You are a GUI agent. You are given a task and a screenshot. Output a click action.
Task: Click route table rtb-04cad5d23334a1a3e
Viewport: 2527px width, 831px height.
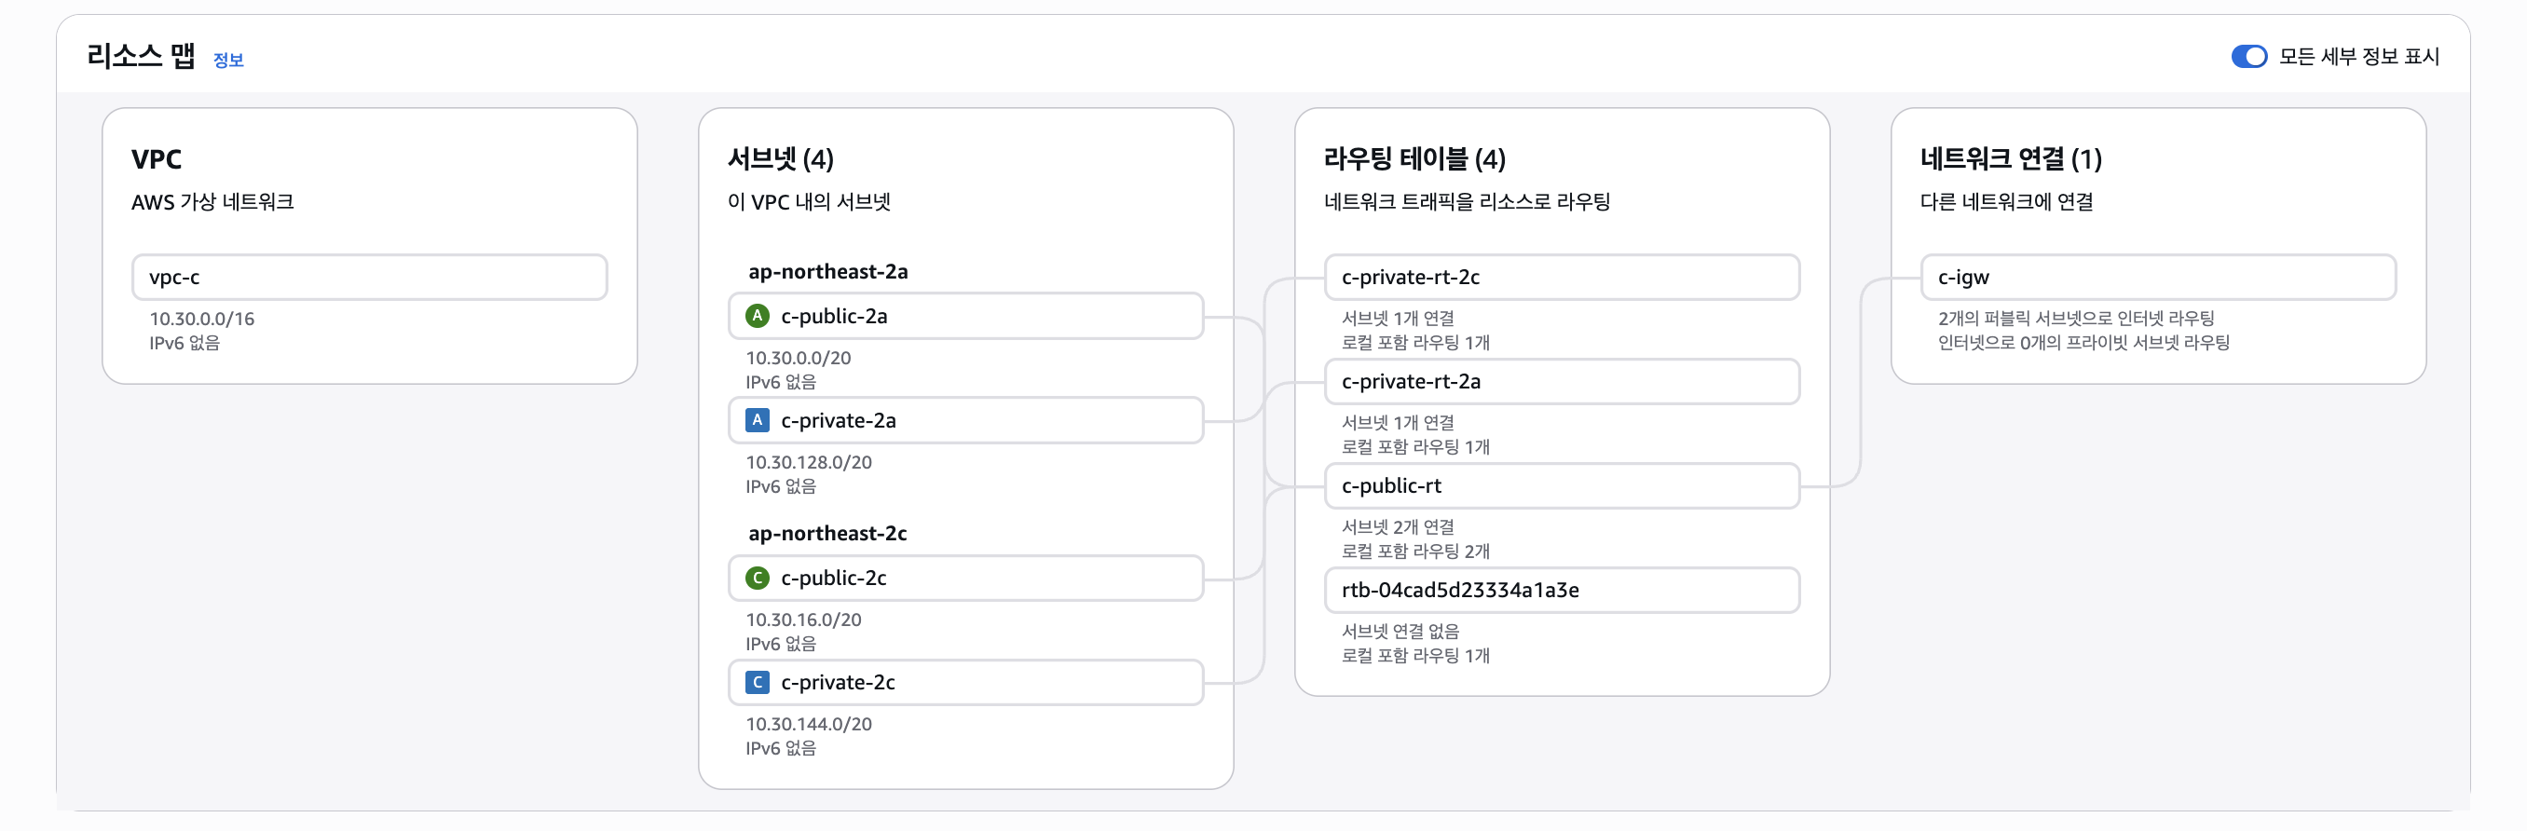(1561, 590)
